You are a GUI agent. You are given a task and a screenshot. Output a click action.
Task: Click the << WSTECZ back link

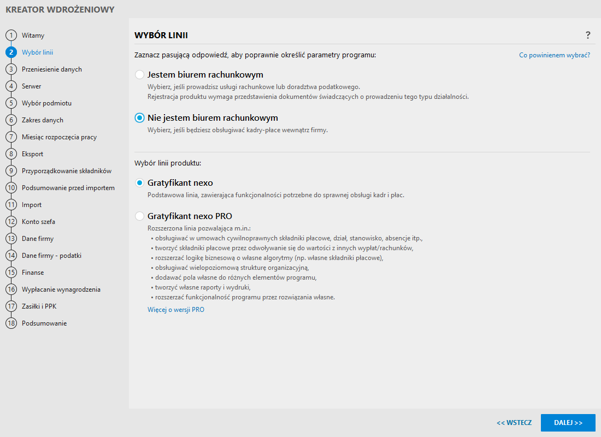[x=514, y=423]
